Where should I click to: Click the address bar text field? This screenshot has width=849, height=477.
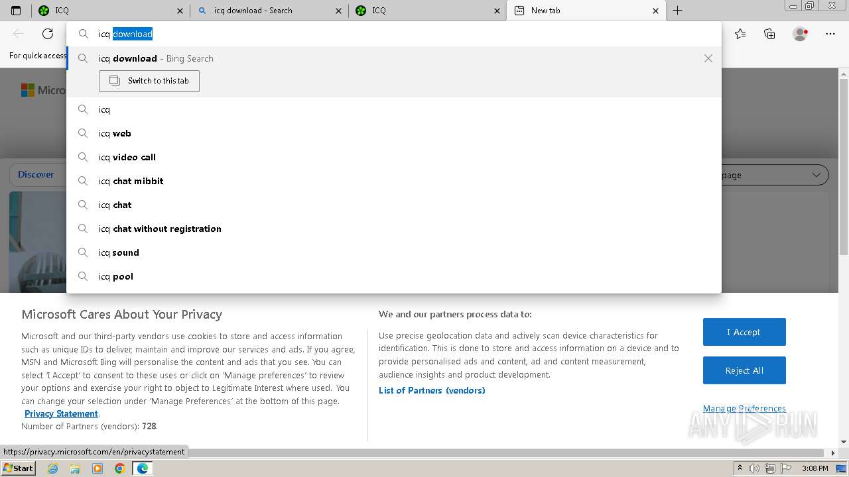(x=394, y=34)
